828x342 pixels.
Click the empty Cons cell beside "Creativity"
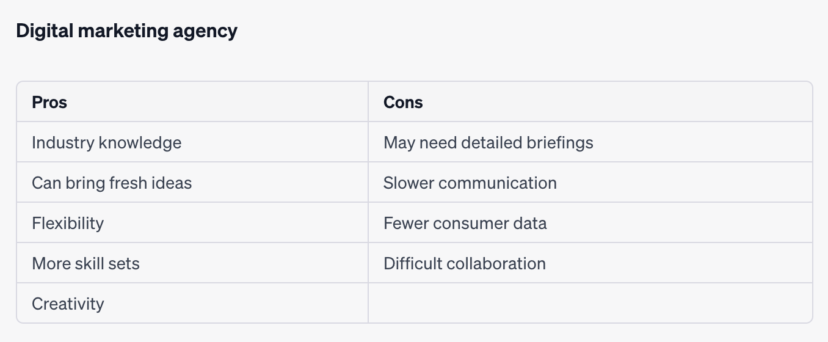pos(590,304)
